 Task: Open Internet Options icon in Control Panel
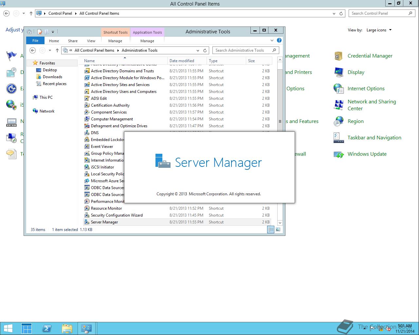click(x=338, y=89)
